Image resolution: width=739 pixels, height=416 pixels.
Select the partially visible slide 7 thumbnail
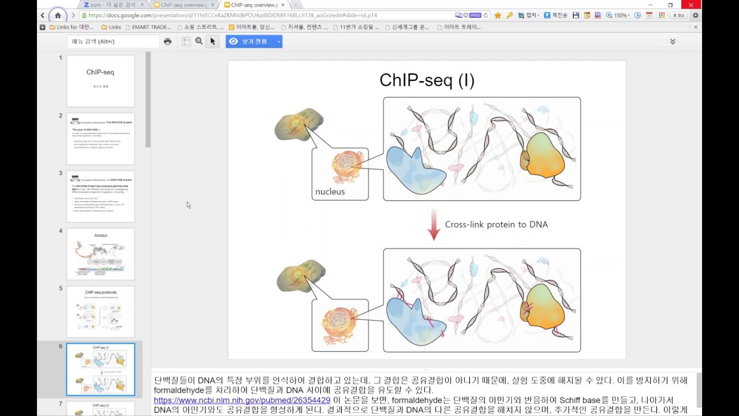pyautogui.click(x=100, y=408)
